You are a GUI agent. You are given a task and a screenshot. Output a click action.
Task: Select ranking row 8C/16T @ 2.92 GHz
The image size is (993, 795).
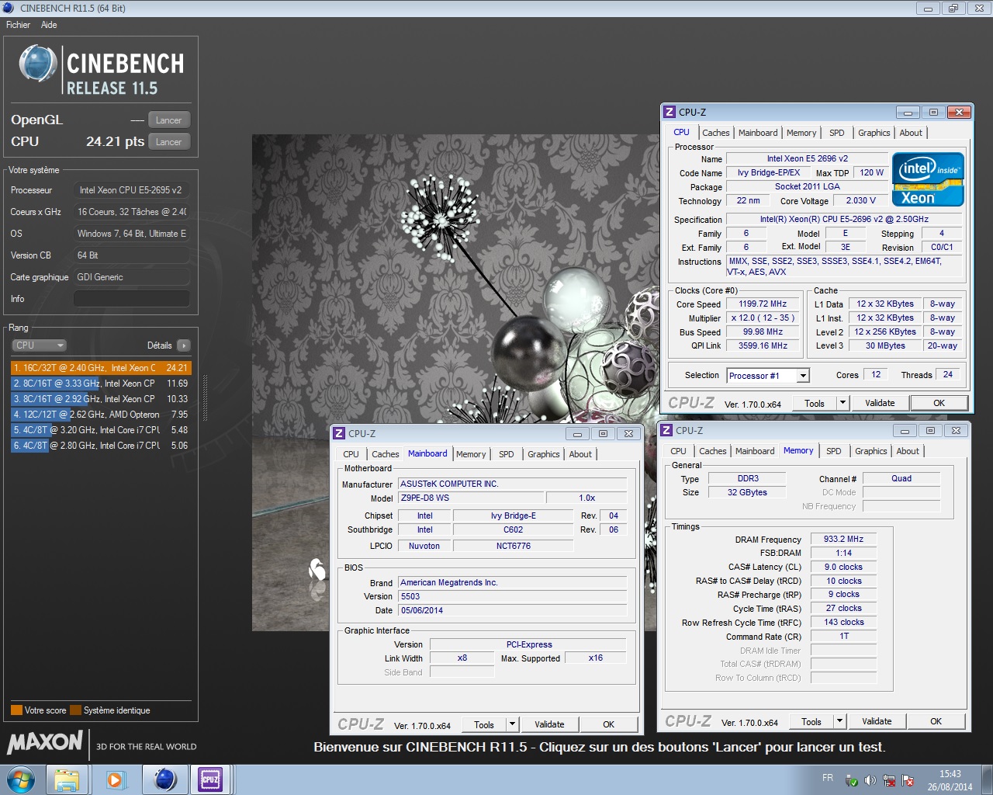tap(101, 399)
